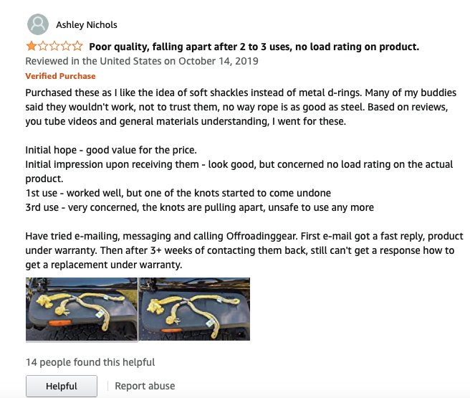This screenshot has height=398, width=470.
Task: Open the first soft shackle photo
Action: click(82, 309)
